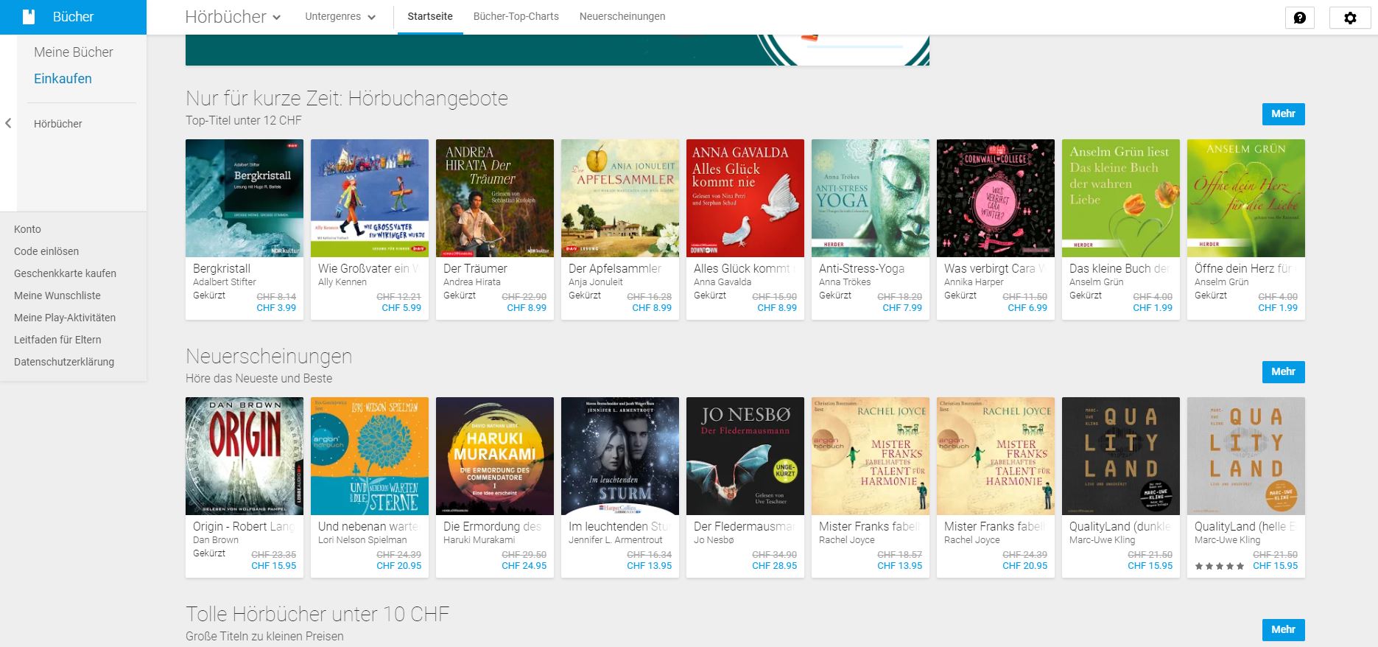
Task: Open Meine Bücher in sidebar
Action: click(x=74, y=52)
